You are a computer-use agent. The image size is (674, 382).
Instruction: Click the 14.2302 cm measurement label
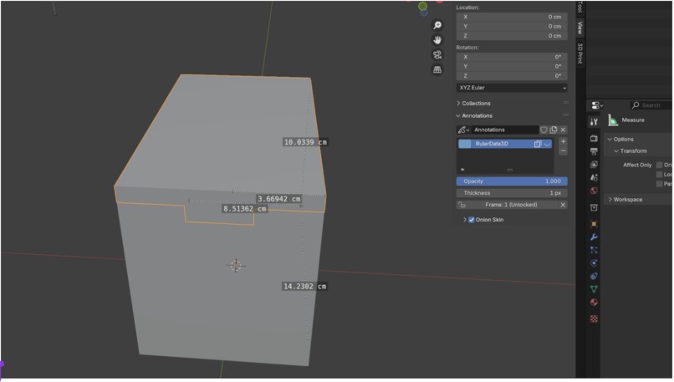[304, 287]
